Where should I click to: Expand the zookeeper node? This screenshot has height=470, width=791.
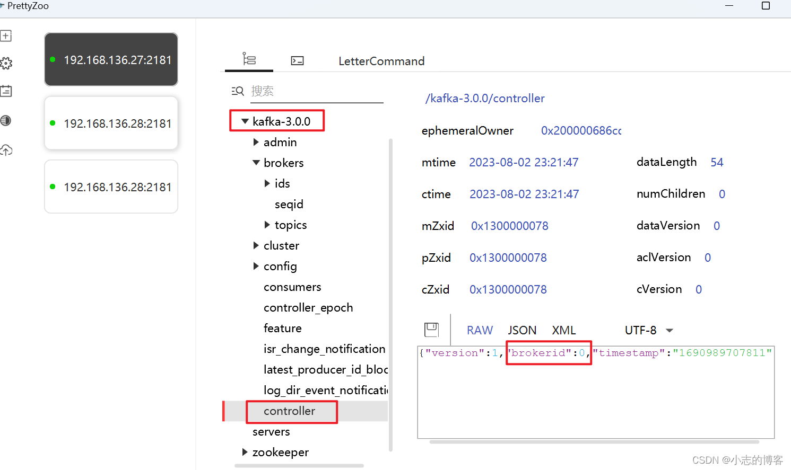click(245, 452)
